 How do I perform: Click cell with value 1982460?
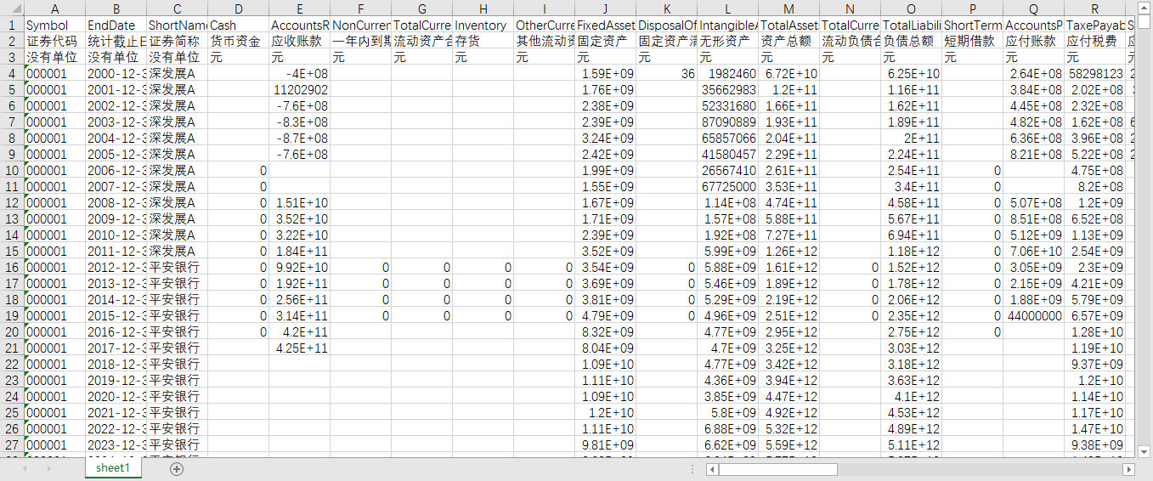click(727, 74)
